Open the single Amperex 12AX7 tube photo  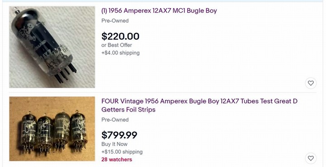pos(52,47)
